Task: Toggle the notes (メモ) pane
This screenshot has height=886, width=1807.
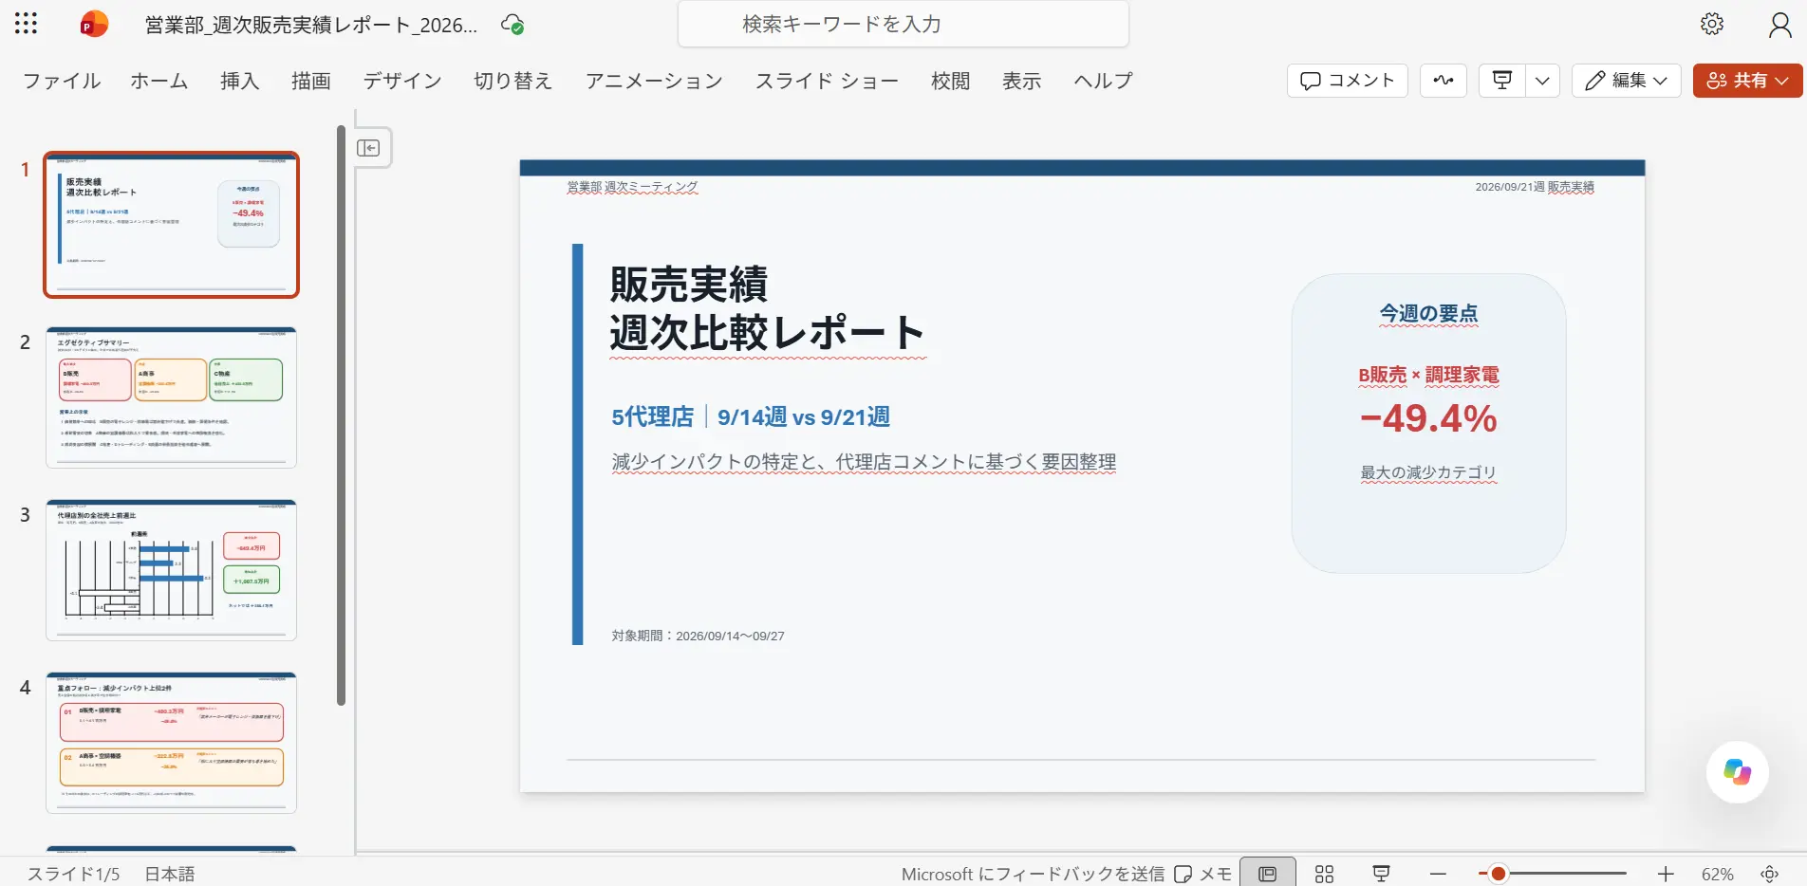Action: pyautogui.click(x=1202, y=874)
